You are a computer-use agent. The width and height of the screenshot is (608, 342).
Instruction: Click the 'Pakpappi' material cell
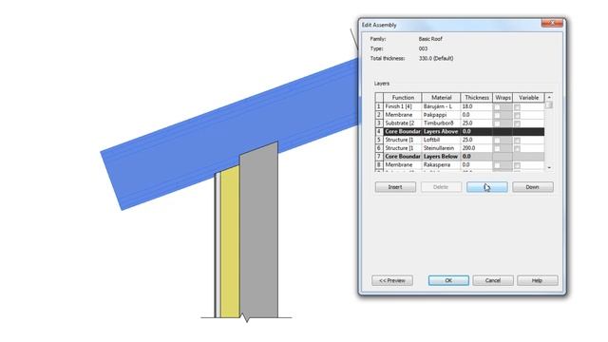point(441,115)
